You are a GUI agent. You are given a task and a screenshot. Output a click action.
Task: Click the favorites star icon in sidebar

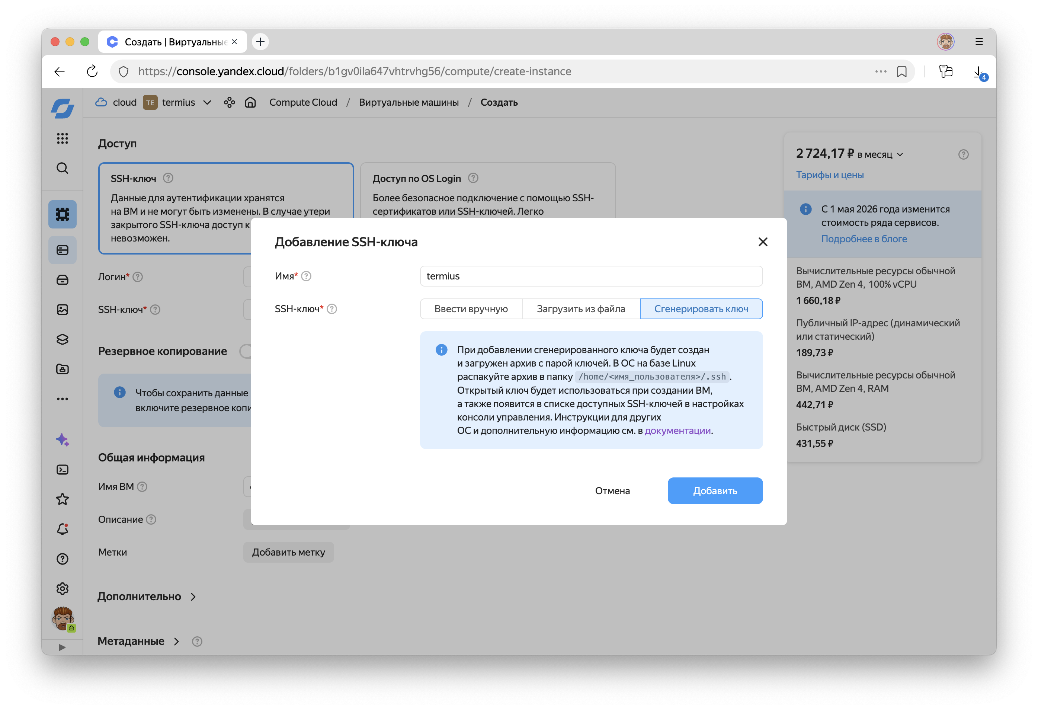click(62, 499)
